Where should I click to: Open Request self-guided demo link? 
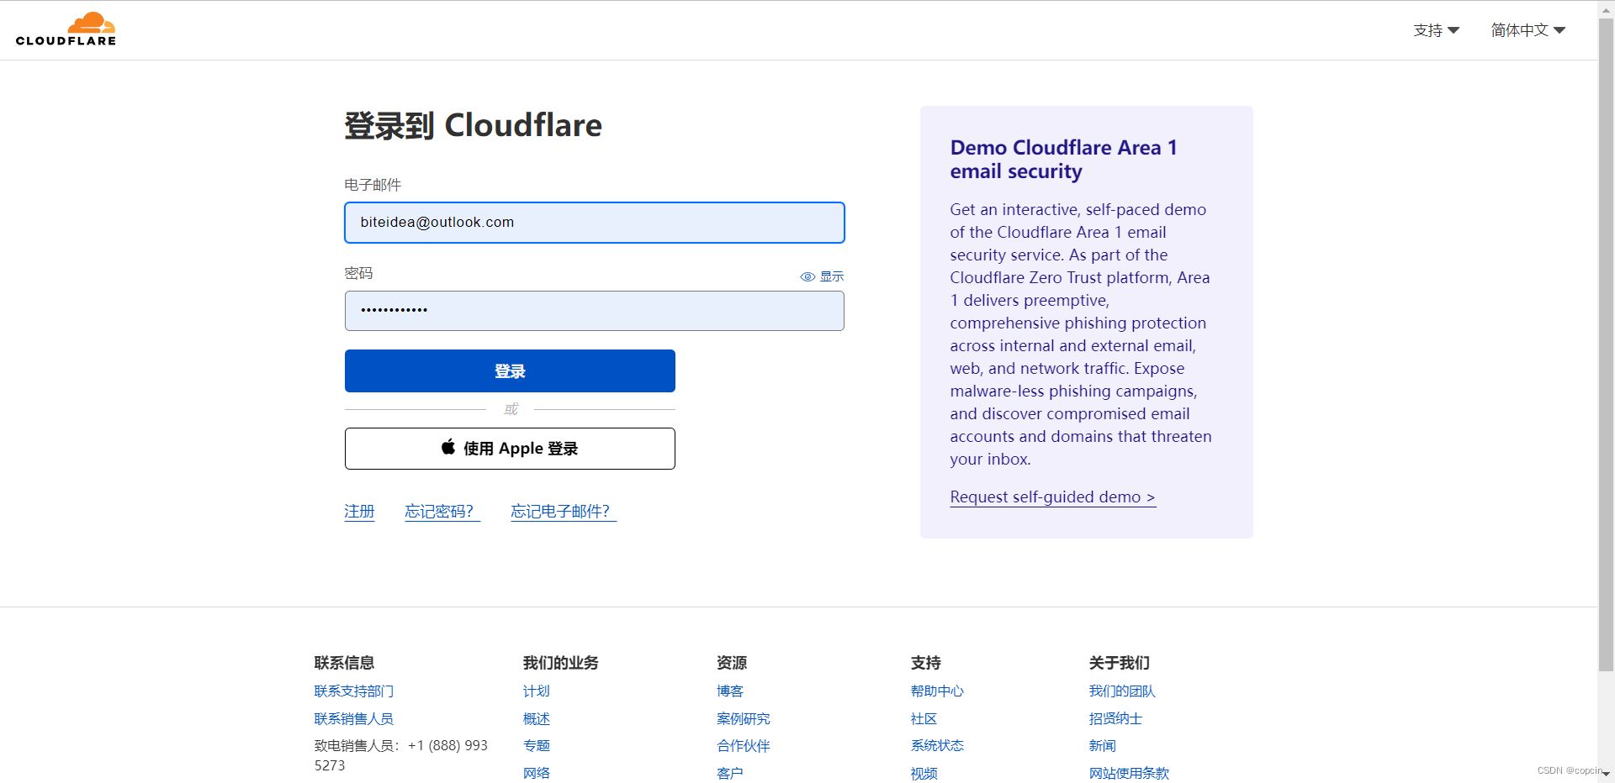point(1052,497)
